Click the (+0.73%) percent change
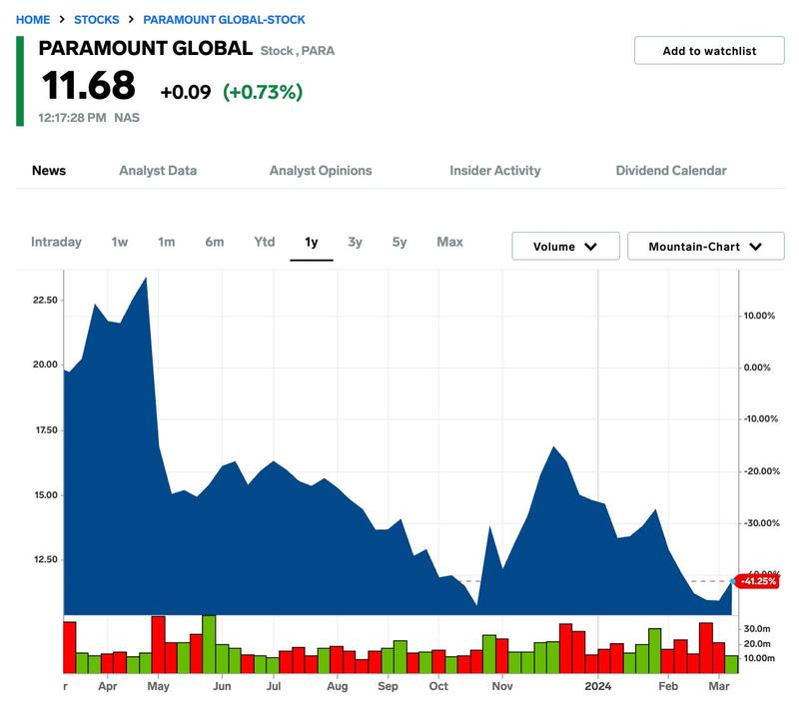 [263, 92]
